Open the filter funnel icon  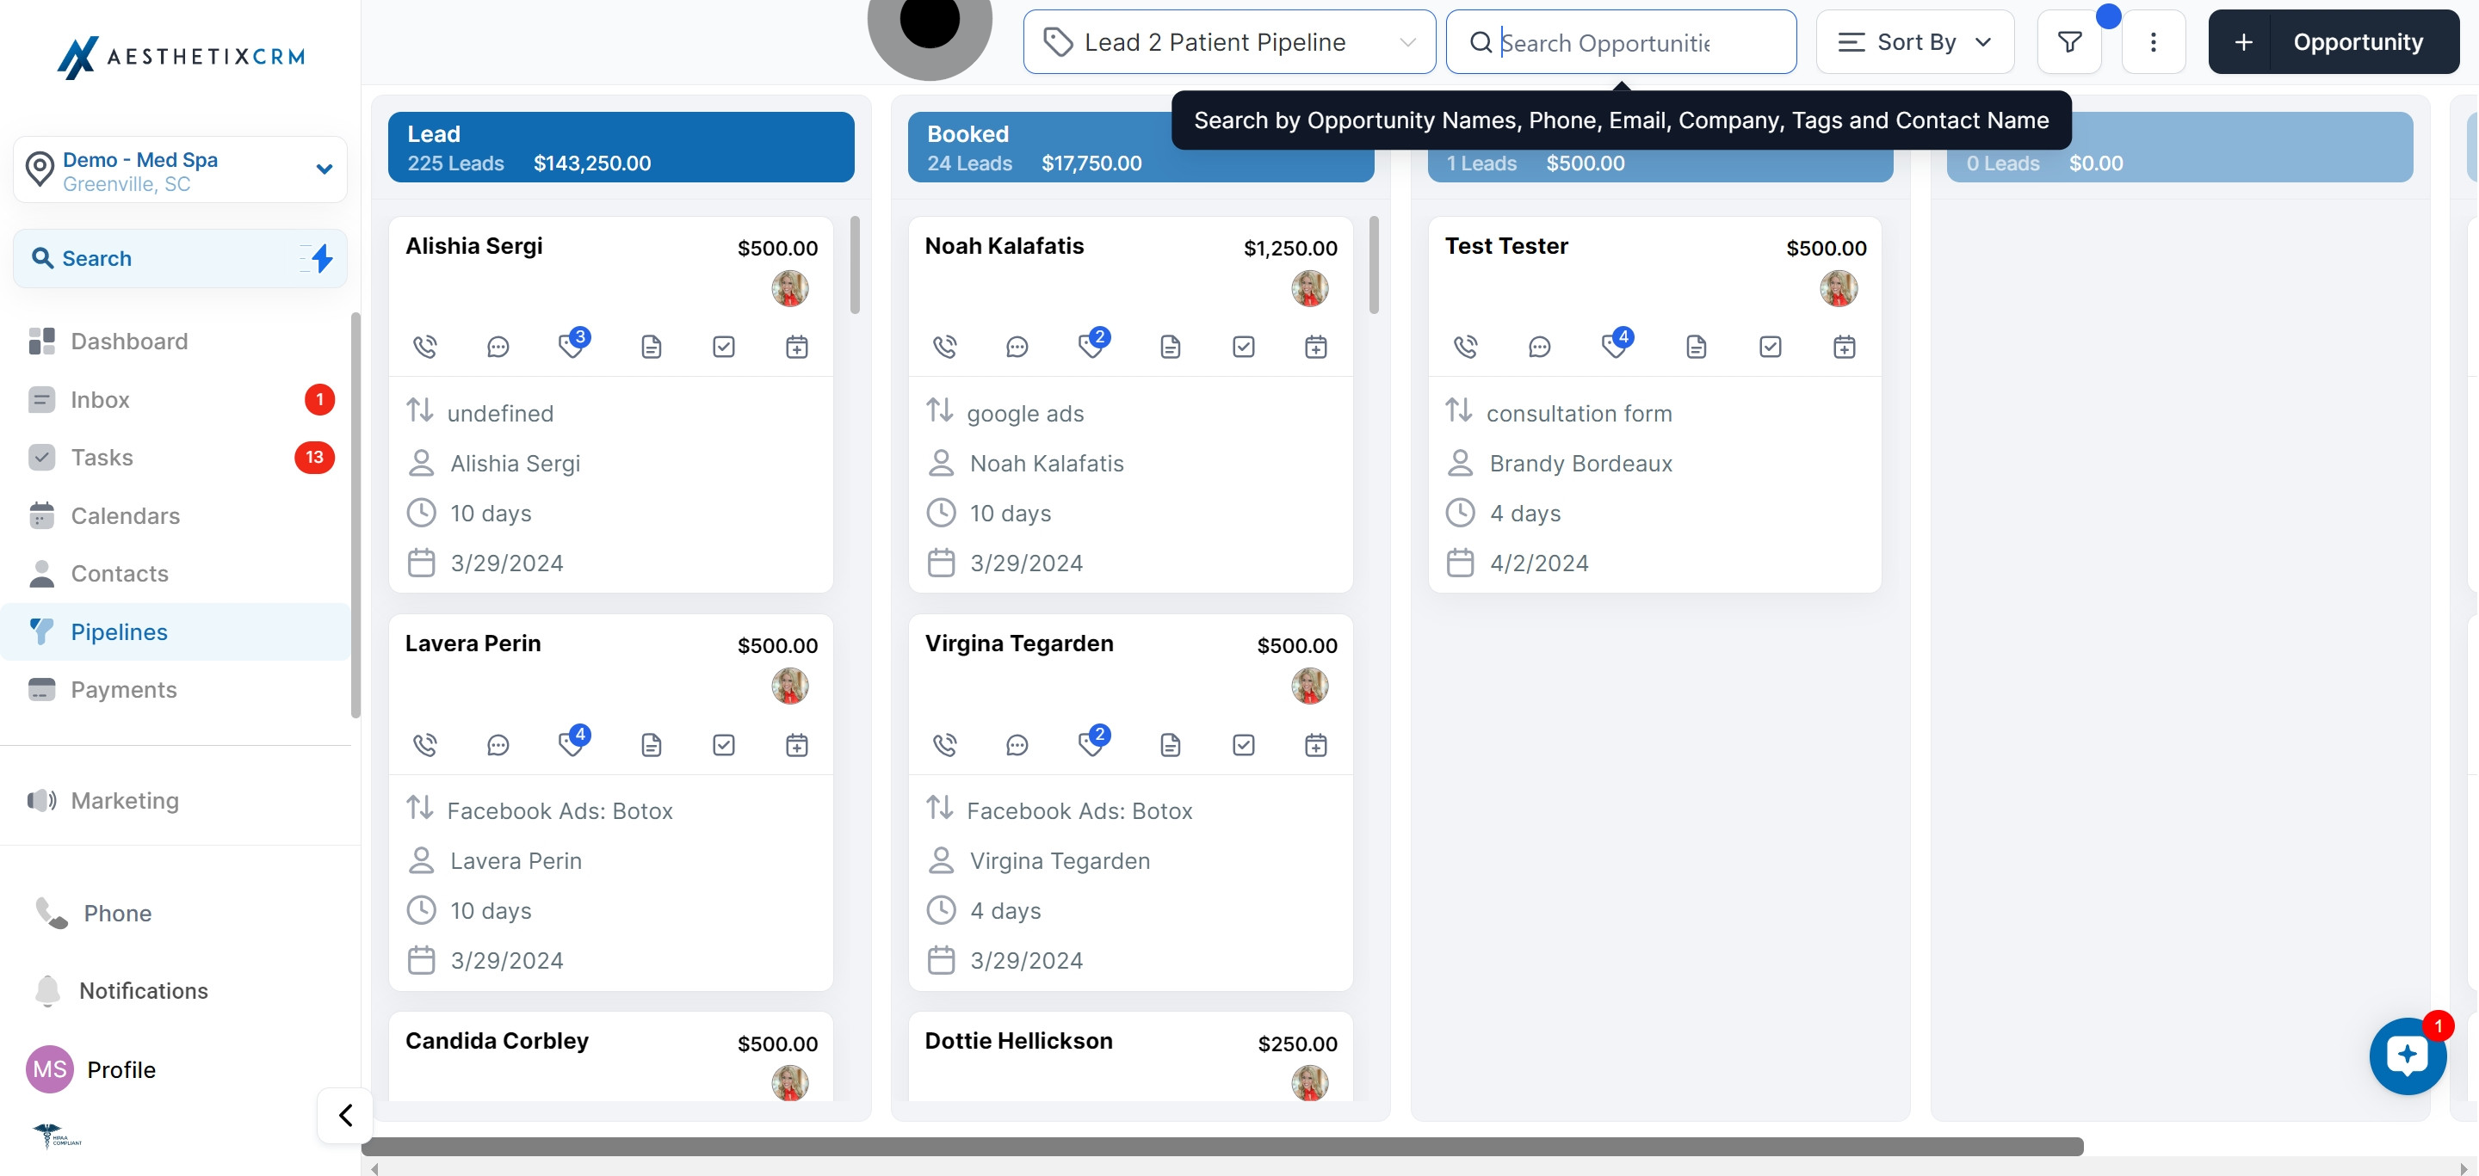click(2069, 42)
